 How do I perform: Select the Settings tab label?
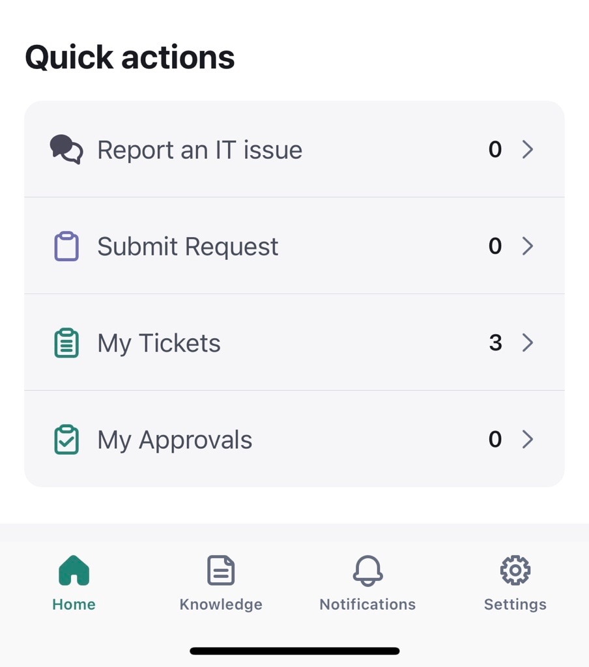[x=515, y=604]
